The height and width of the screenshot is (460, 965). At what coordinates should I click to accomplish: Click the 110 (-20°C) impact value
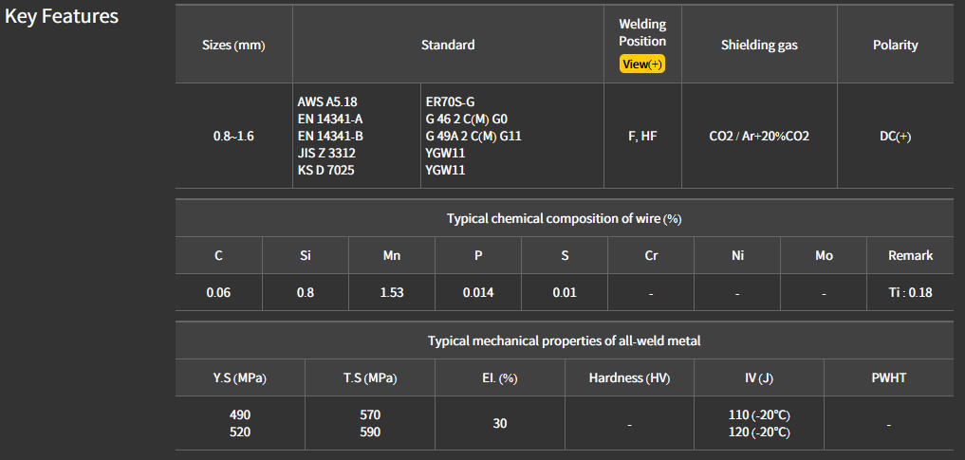click(x=759, y=414)
